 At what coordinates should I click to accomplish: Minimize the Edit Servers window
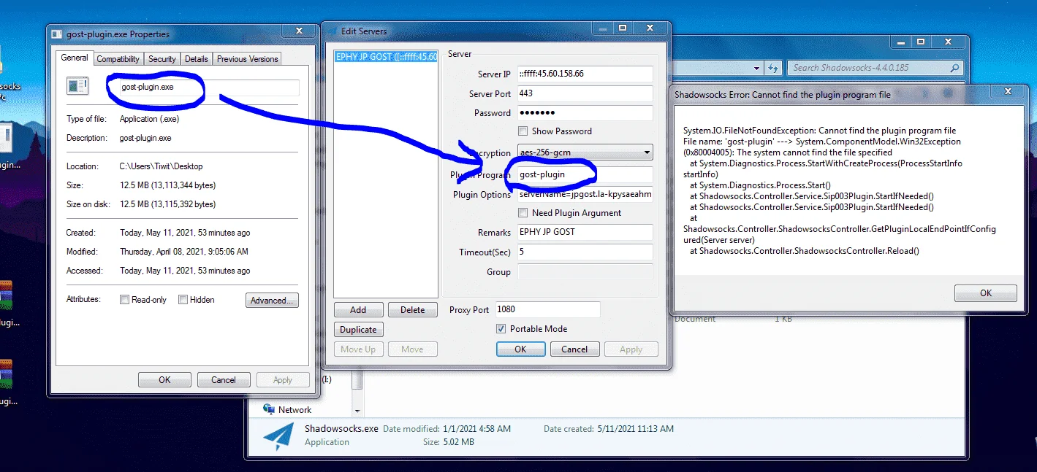click(604, 28)
